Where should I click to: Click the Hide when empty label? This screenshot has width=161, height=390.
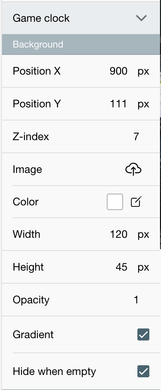[x=54, y=372]
